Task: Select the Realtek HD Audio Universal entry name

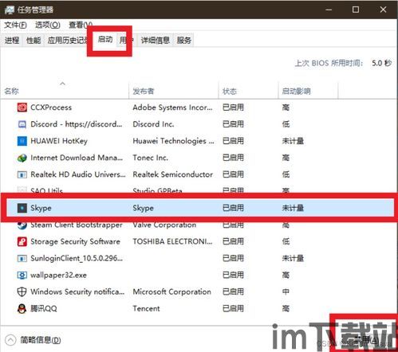Action: (x=78, y=174)
